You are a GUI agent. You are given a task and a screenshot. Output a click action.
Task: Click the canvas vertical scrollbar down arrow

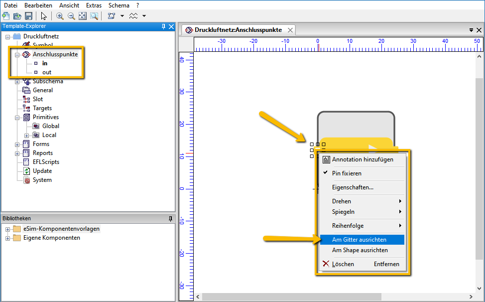click(479, 288)
